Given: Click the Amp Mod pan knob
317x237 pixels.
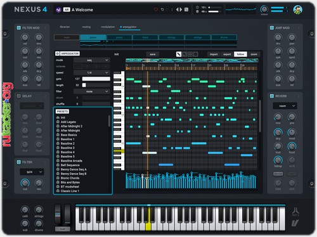Looking at the screenshot, I should click(292, 37).
